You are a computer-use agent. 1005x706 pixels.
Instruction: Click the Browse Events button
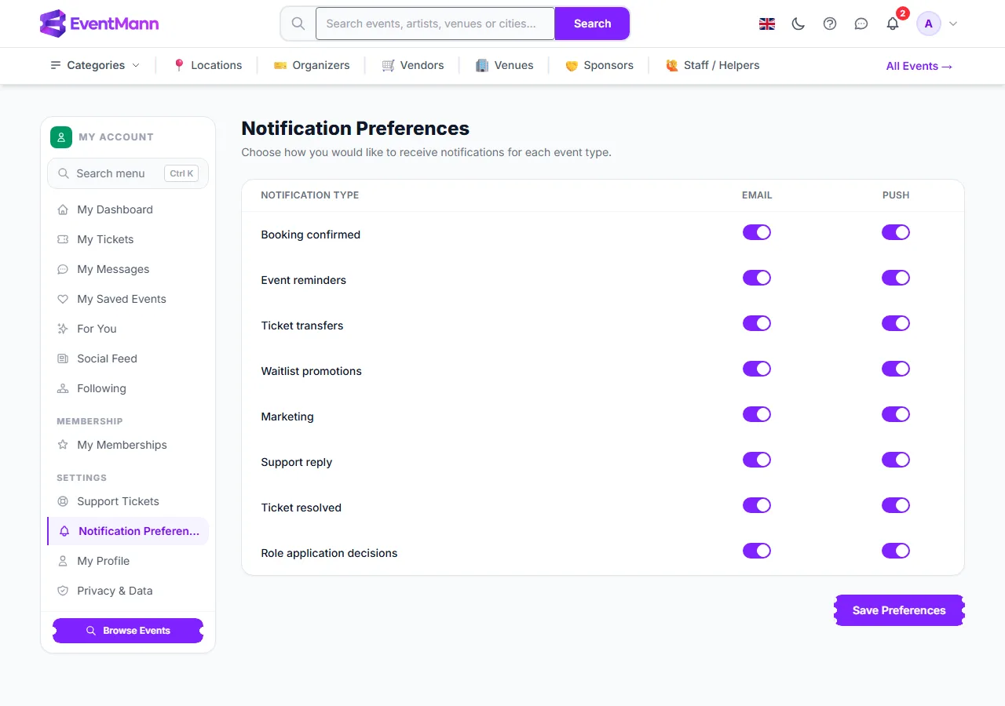[x=128, y=631]
